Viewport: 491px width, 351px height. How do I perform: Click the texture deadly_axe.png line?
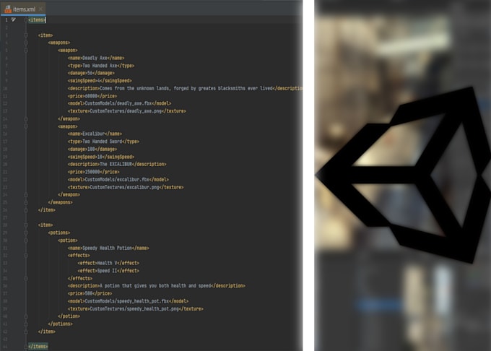[x=127, y=111]
